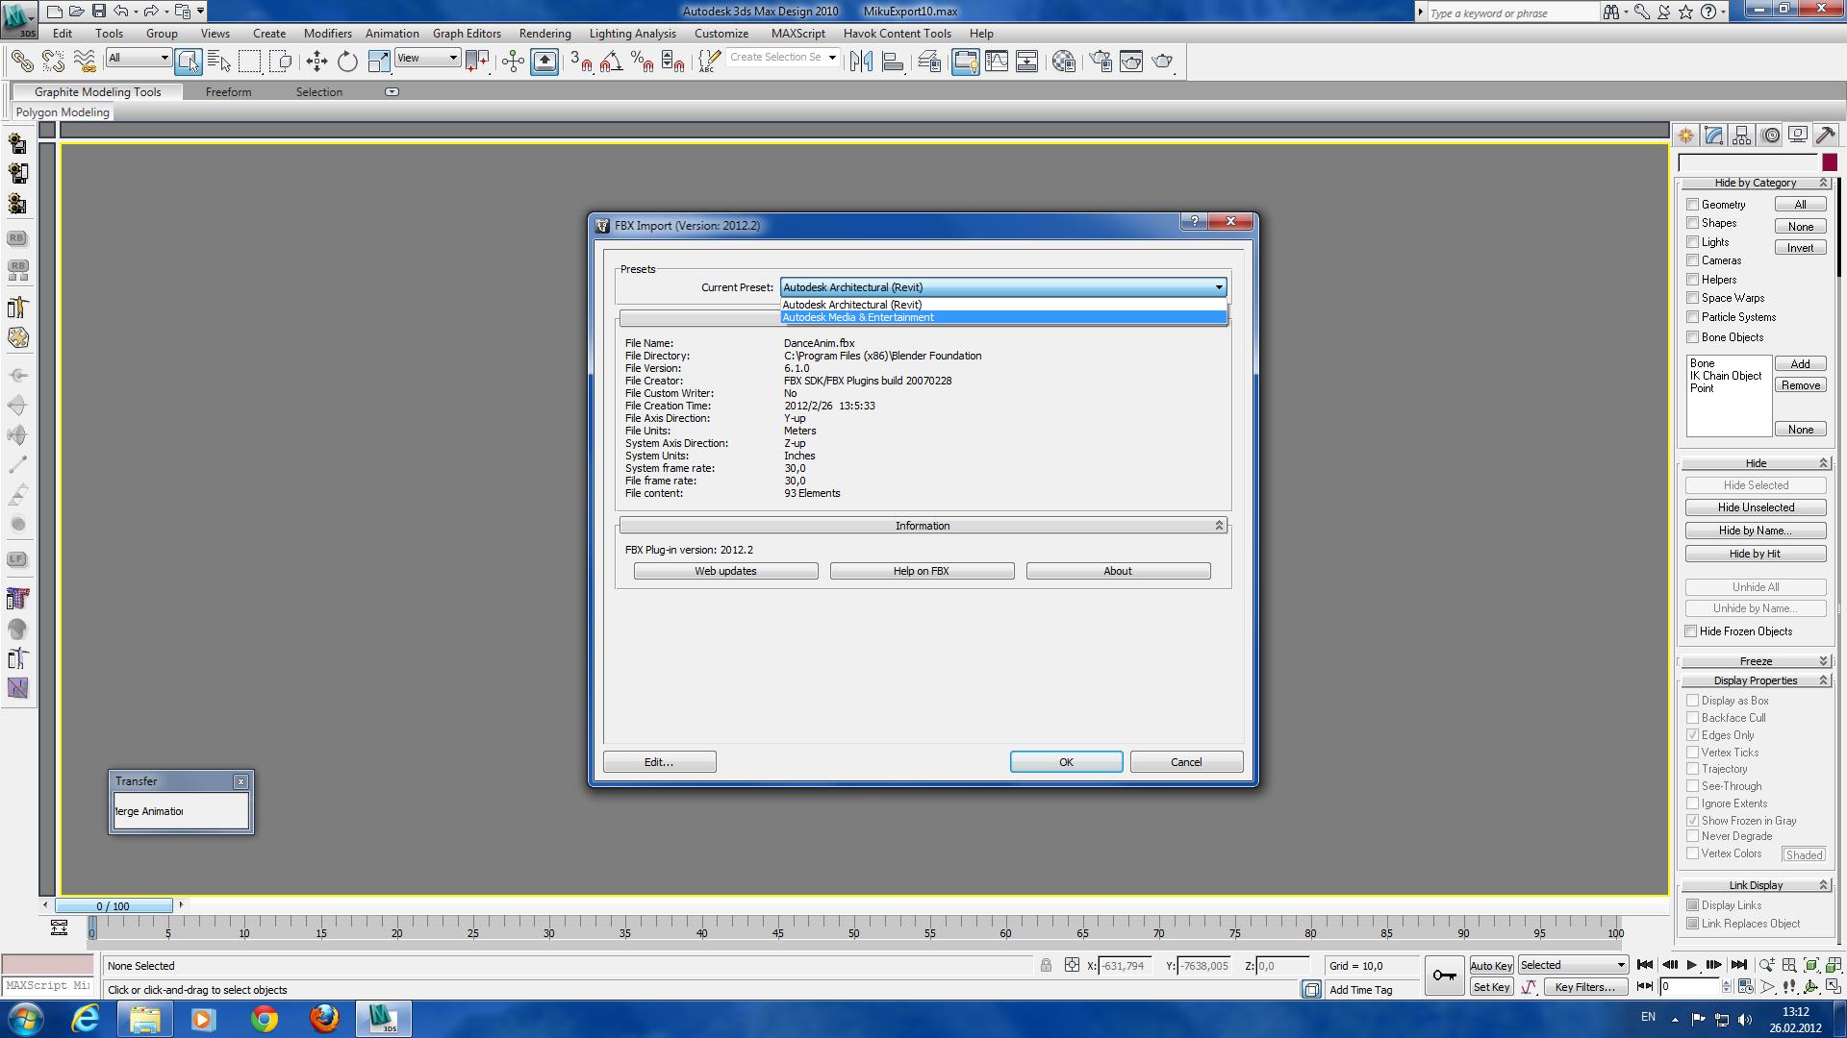Image resolution: width=1847 pixels, height=1038 pixels.
Task: Click the Unlink Selection icon
Action: [53, 62]
